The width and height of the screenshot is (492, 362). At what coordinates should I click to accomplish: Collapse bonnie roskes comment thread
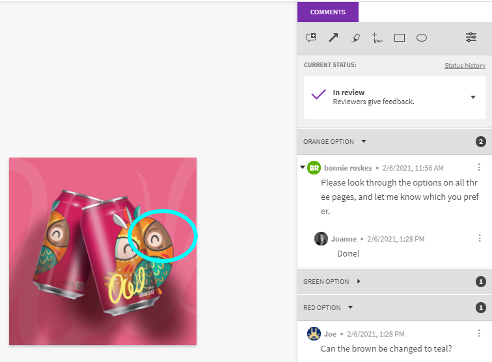click(x=303, y=167)
